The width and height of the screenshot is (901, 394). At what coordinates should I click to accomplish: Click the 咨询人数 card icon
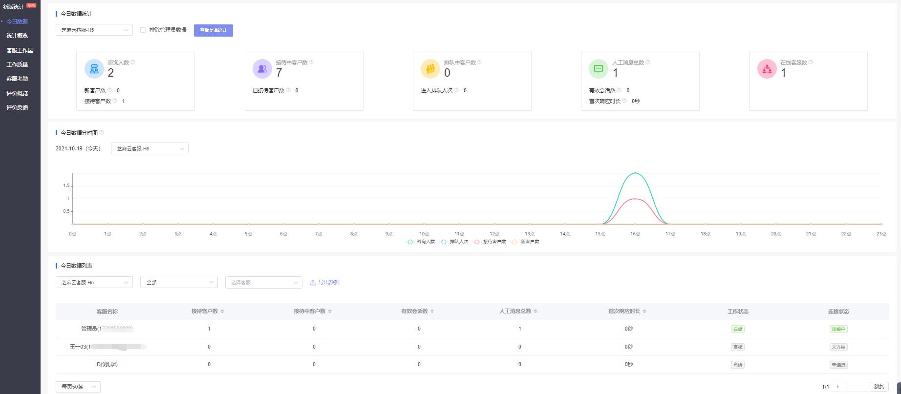point(94,69)
